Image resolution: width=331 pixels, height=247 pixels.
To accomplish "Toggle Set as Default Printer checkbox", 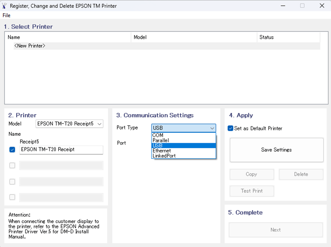I will pos(230,128).
